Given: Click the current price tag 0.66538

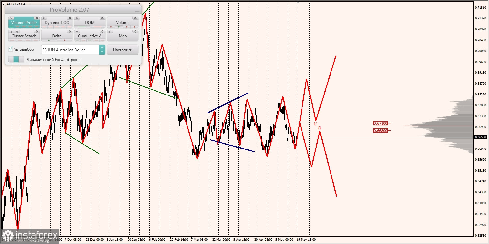Looking at the screenshot, I should point(481,137).
